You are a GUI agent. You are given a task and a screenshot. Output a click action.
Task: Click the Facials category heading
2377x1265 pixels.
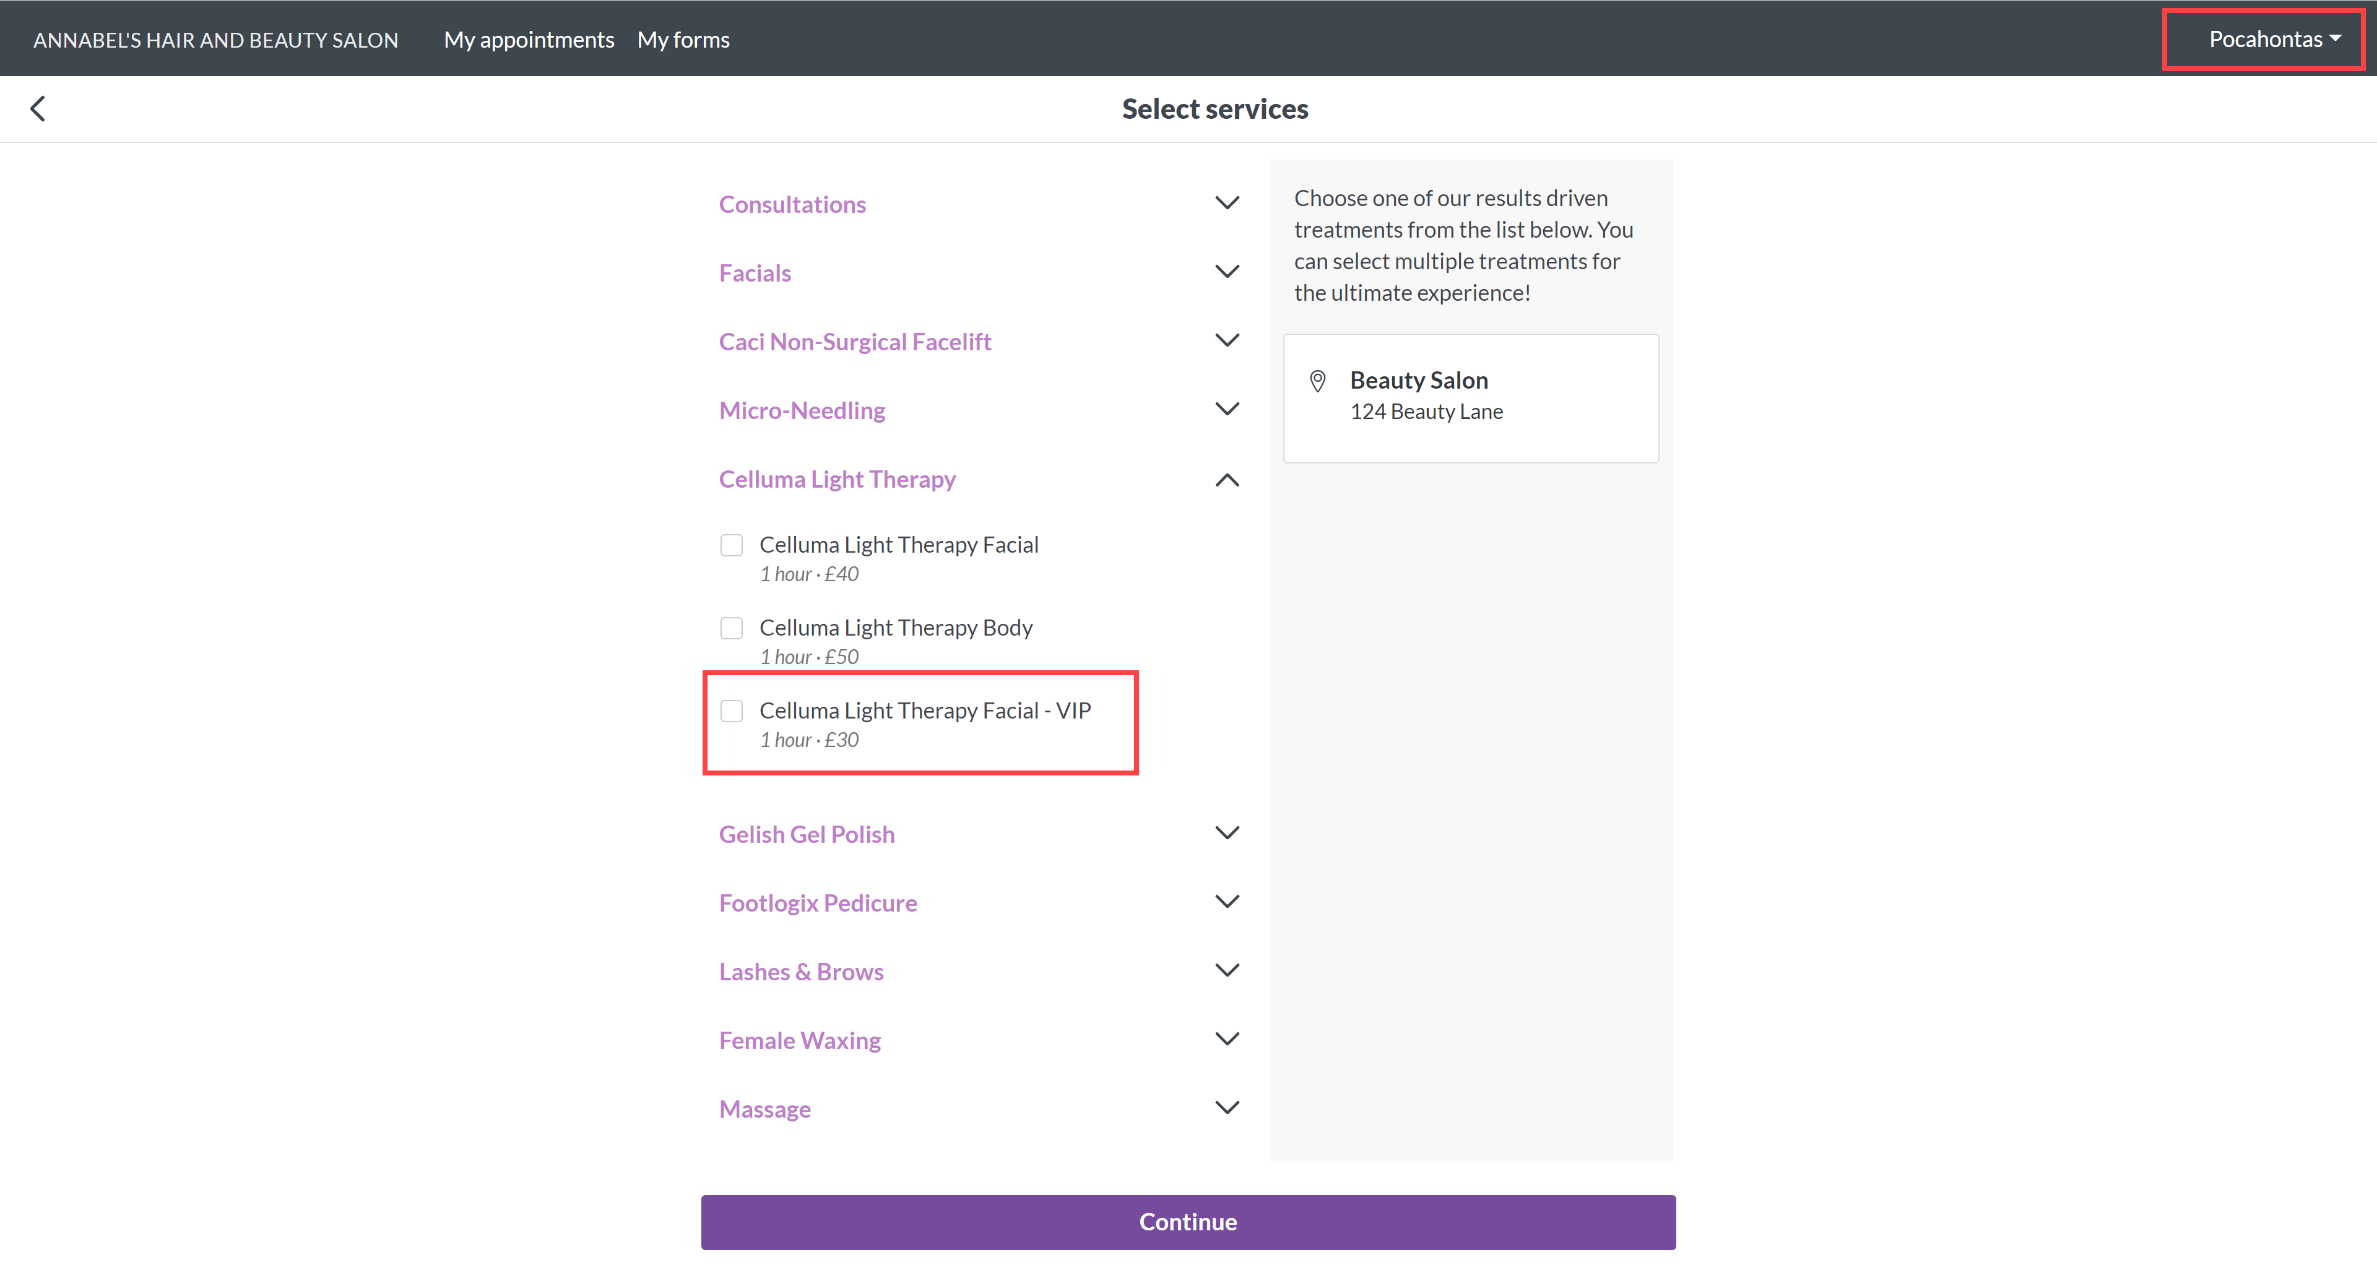[x=755, y=273]
